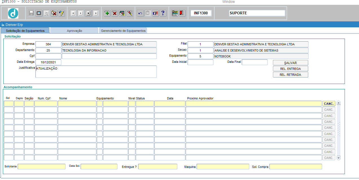Click ANALISE E DESENVOLVIMENTO DE SISTEMAS field
Image resolution: width=359 pixels, height=180 pixels.
point(261,50)
